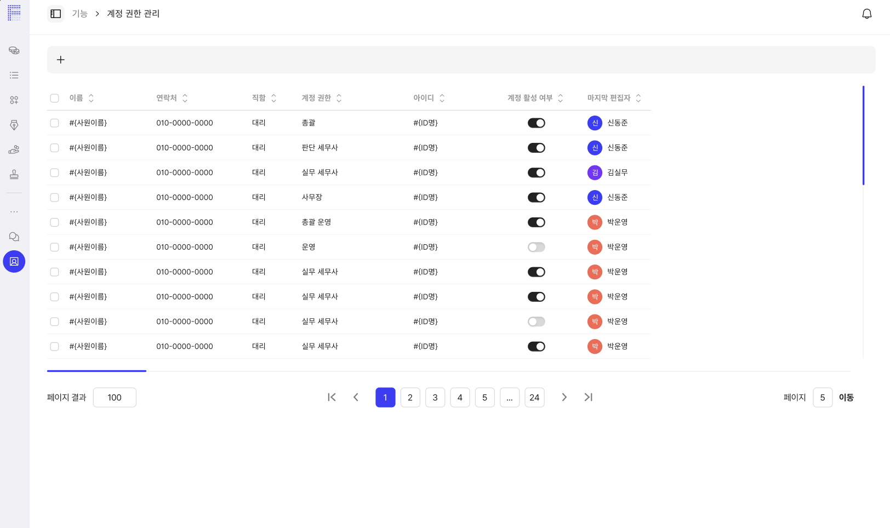Click the 페이지 결과 input field
This screenshot has width=890, height=528.
115,398
